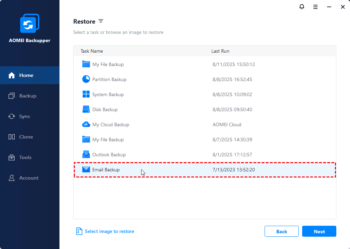
Task: Click the Partition Backup pie chart icon
Action: pos(86,79)
